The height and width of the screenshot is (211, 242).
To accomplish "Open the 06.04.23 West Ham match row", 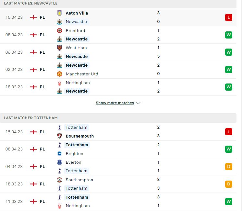I will coord(118,52).
